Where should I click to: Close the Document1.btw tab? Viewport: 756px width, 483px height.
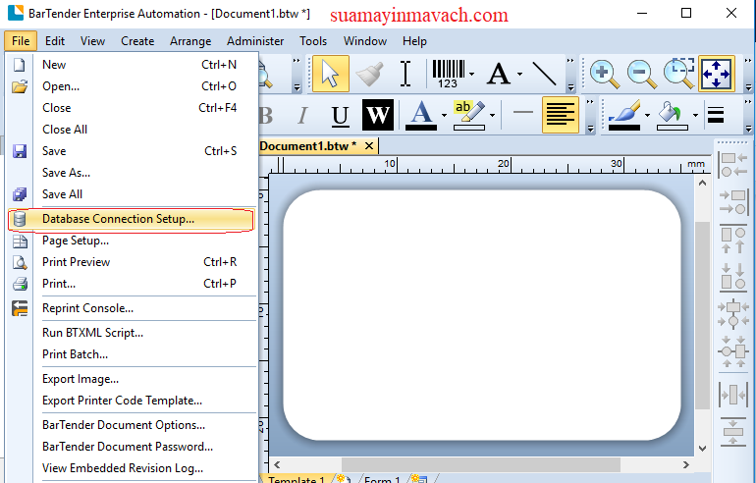369,146
